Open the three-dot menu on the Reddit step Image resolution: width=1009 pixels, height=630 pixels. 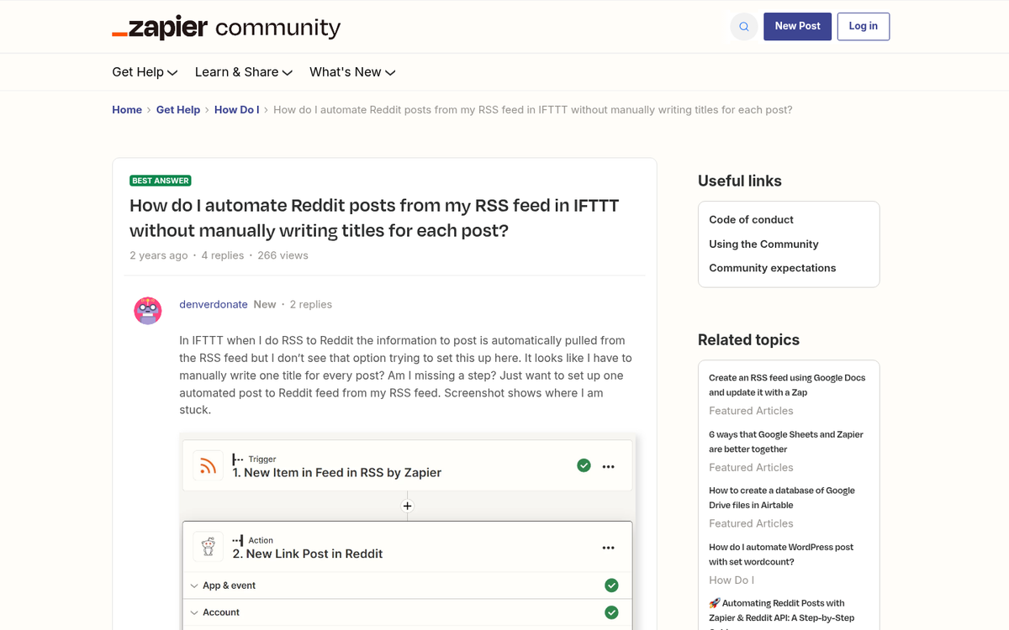(x=608, y=547)
